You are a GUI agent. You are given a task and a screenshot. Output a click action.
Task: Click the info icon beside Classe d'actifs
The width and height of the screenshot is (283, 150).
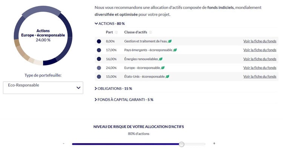click(x=150, y=32)
